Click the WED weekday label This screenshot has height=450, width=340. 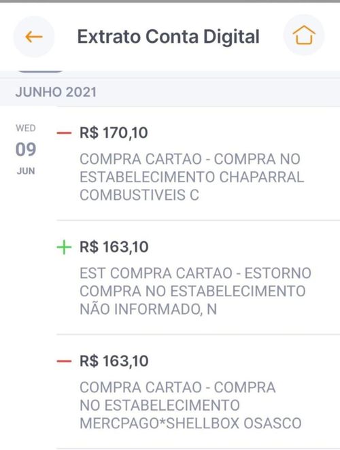click(26, 128)
